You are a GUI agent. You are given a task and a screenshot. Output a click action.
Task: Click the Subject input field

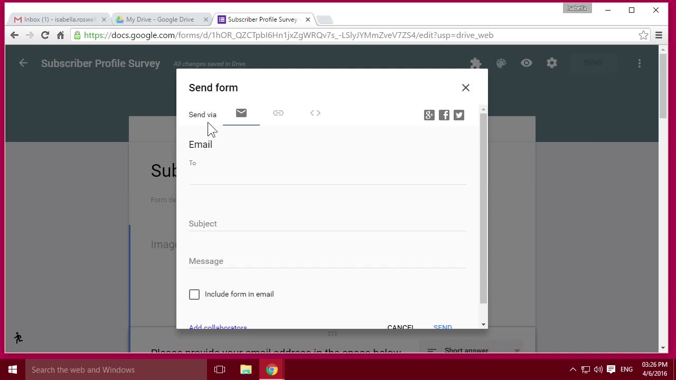327,224
